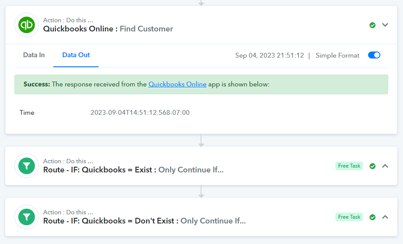403x244 pixels.
Task: Click the Quickbooks Online : Find Customer title
Action: click(108, 29)
